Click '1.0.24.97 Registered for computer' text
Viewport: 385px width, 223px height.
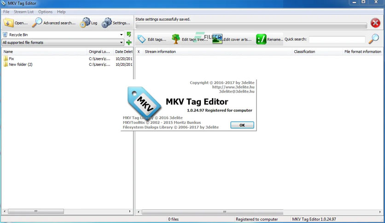coord(220,110)
